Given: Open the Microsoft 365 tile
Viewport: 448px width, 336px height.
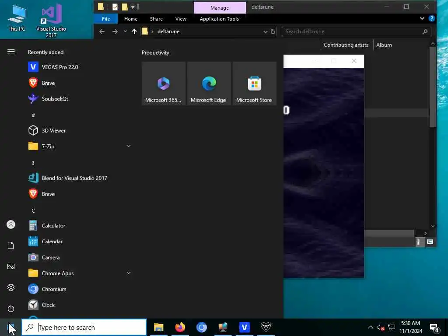Looking at the screenshot, I should coord(164,84).
